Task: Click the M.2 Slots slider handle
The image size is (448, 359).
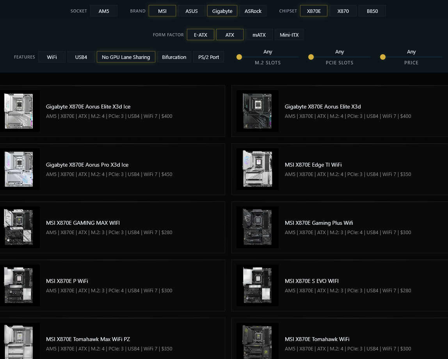Action: click(x=239, y=57)
